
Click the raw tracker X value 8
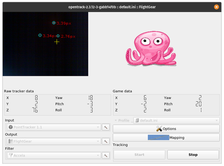[x=36, y=98]
